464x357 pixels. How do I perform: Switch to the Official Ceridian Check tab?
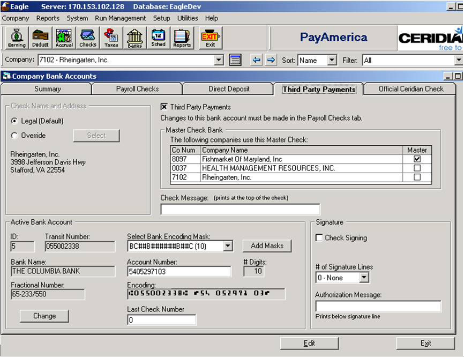click(x=411, y=89)
